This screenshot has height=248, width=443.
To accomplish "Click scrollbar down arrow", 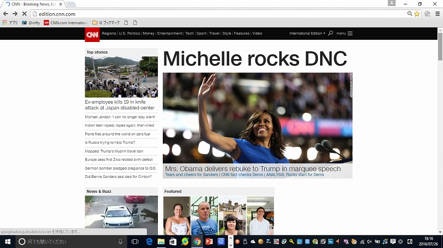I will point(440,232).
